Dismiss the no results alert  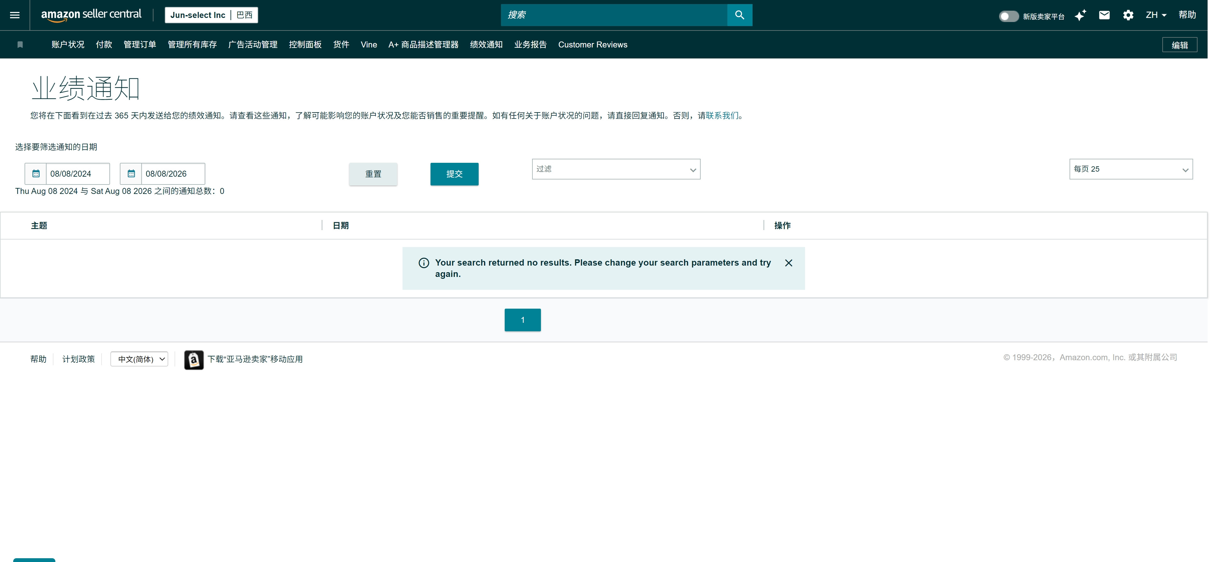(788, 263)
